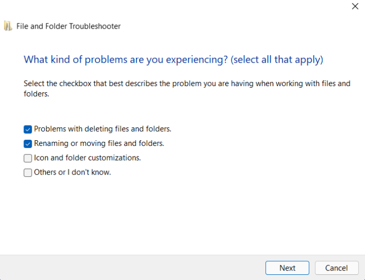Click the gray footer area left of Next
The height and width of the screenshot is (280, 365).
click(130, 267)
